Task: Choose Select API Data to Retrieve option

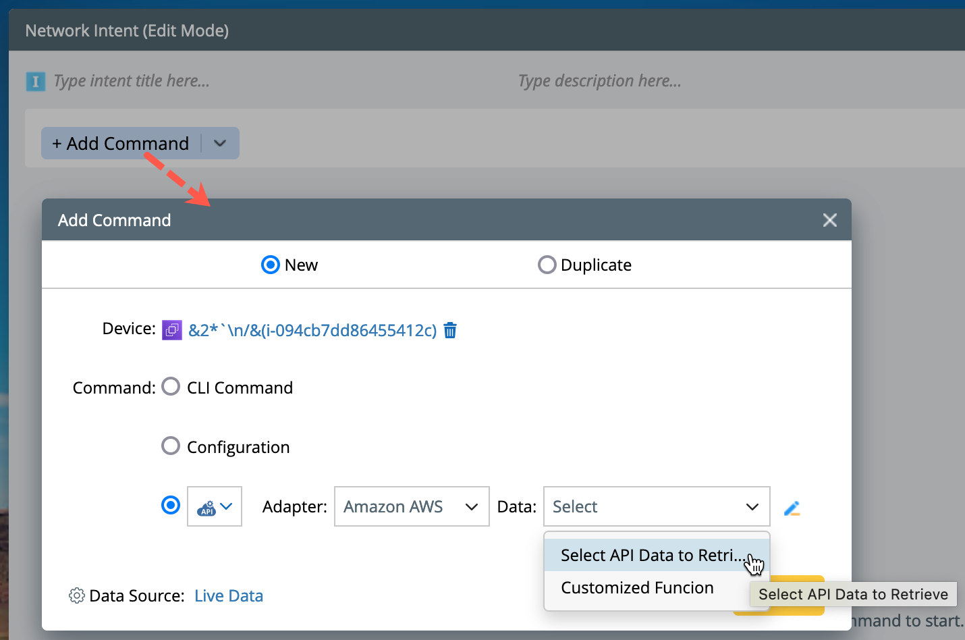Action: click(x=652, y=555)
